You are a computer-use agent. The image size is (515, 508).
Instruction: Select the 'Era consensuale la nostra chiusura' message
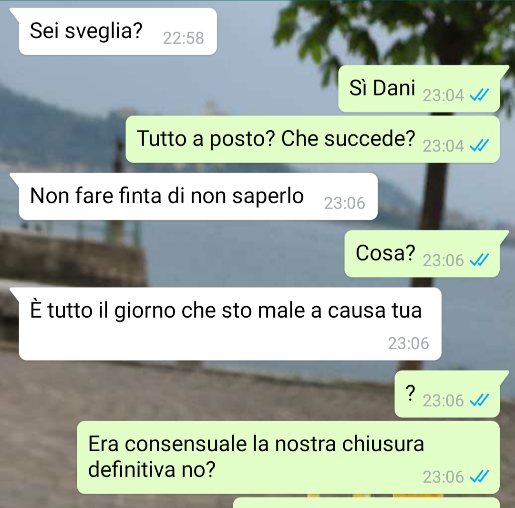[x=288, y=457]
